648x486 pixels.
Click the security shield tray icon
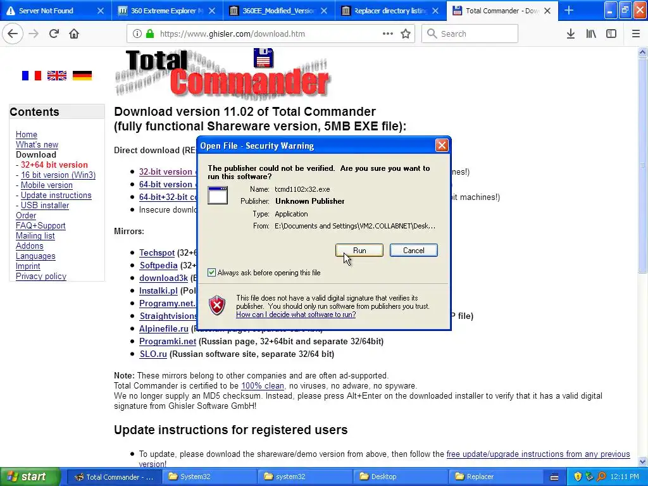[x=578, y=477]
